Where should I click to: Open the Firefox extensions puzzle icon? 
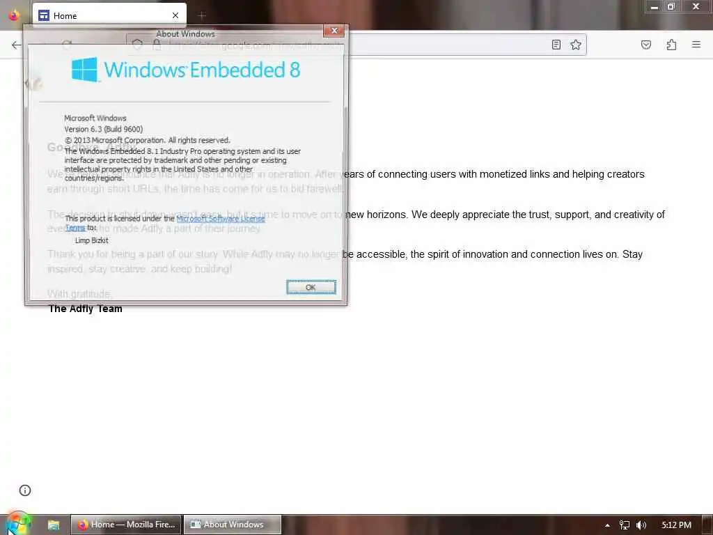pos(671,45)
